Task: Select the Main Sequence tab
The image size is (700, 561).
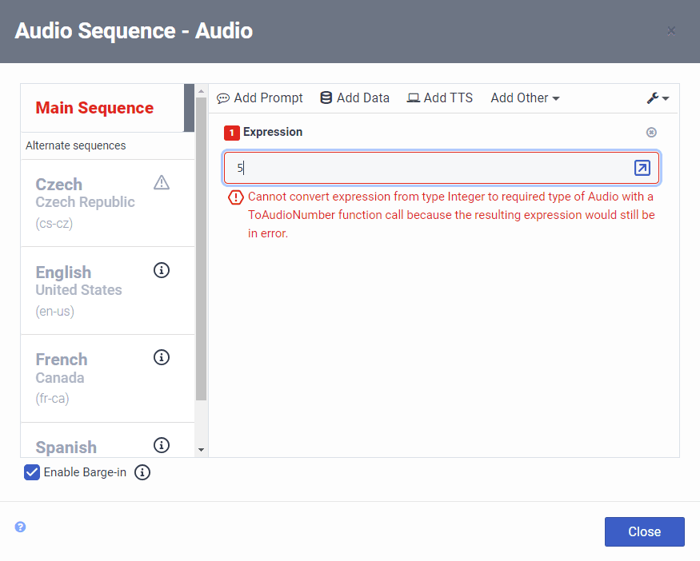Action: [94, 108]
